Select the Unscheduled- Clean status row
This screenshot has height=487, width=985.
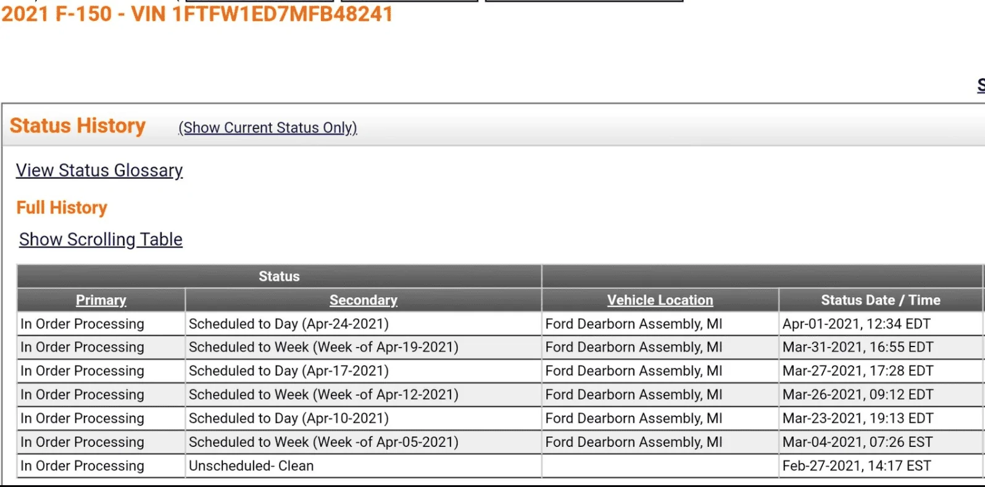(x=251, y=466)
